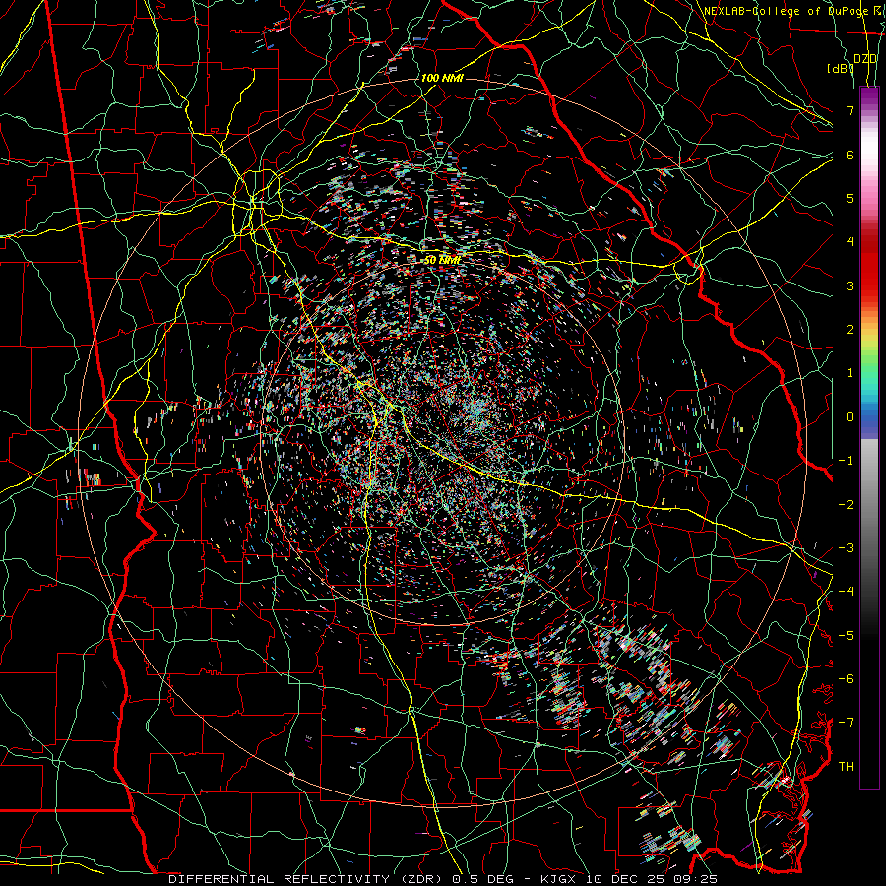Click the "0" value on the dB scale
Screen dimensions: 886x886
point(850,417)
